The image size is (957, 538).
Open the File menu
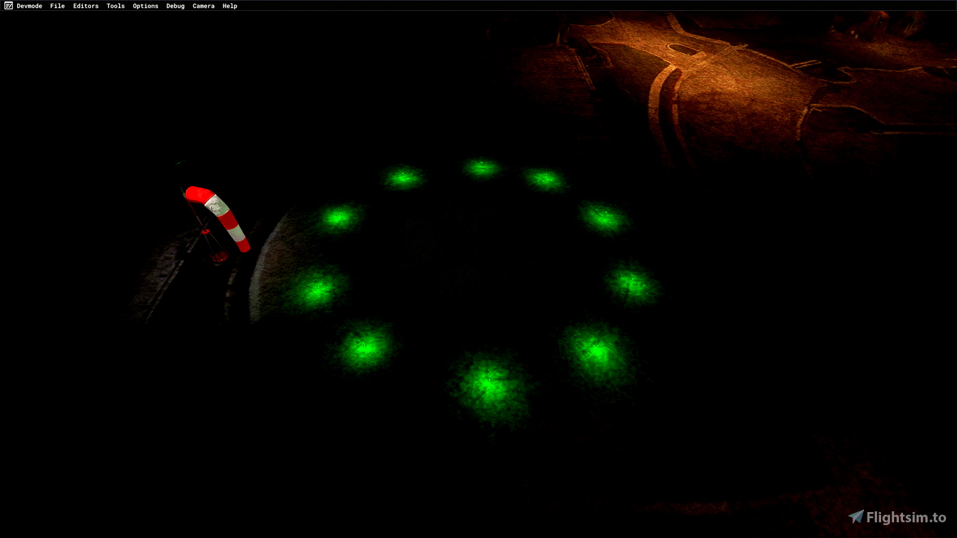tap(57, 5)
